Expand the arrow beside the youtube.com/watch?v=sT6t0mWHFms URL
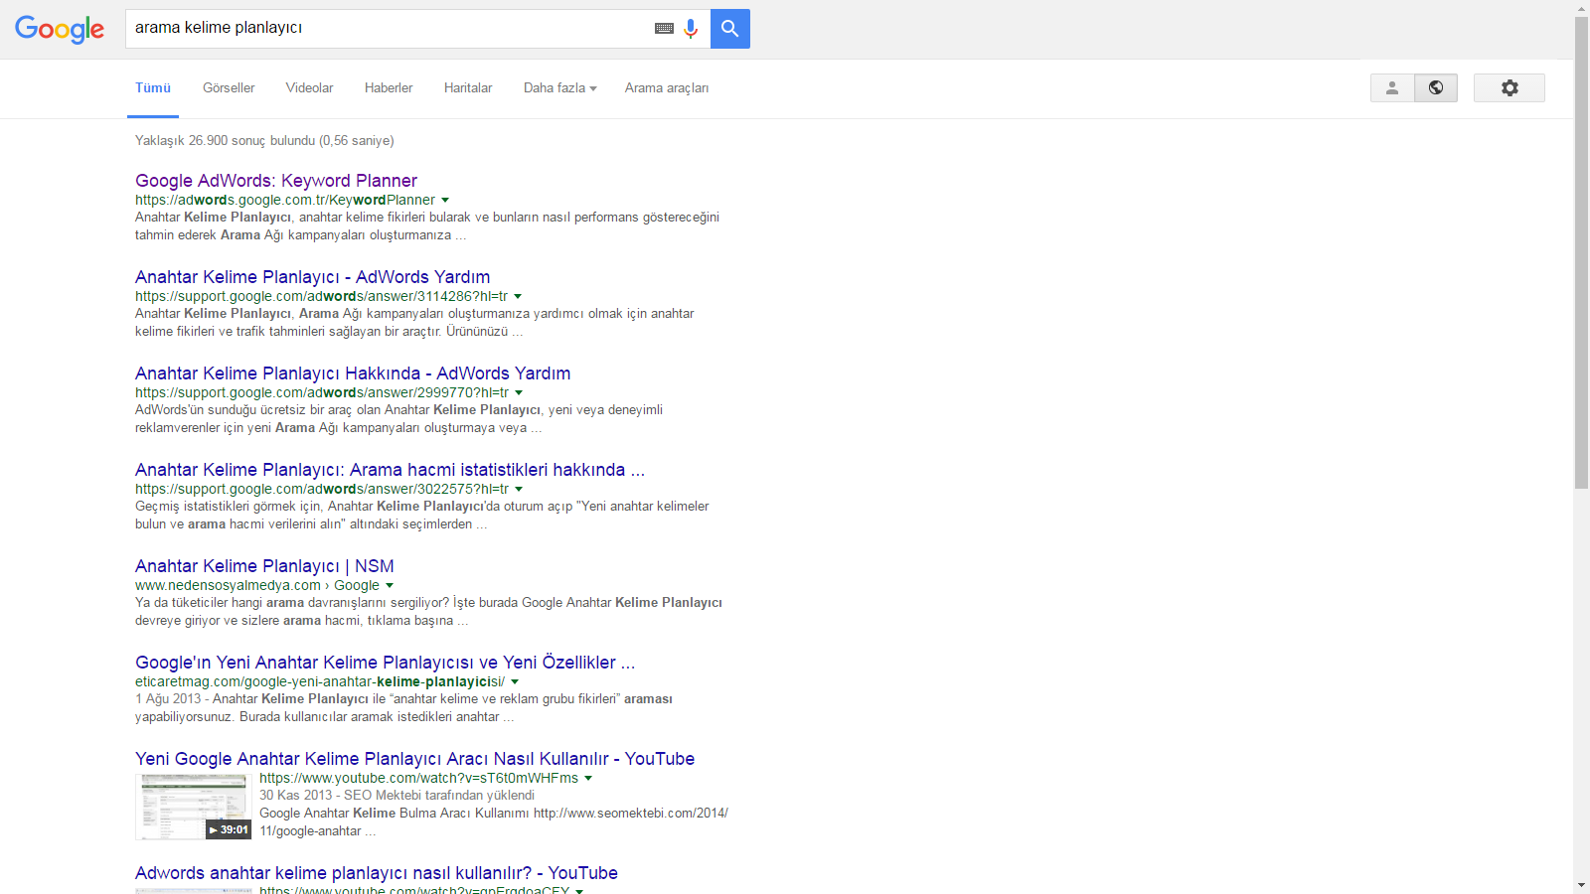The width and height of the screenshot is (1590, 894). [588, 778]
